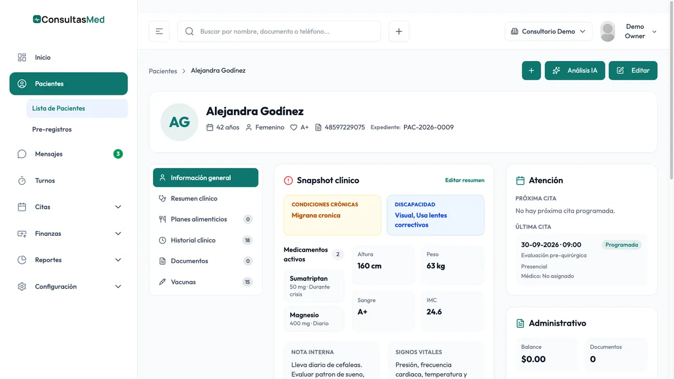Click the Snapshot clínico alert icon
Viewport: 674px width, 379px height.
288,181
